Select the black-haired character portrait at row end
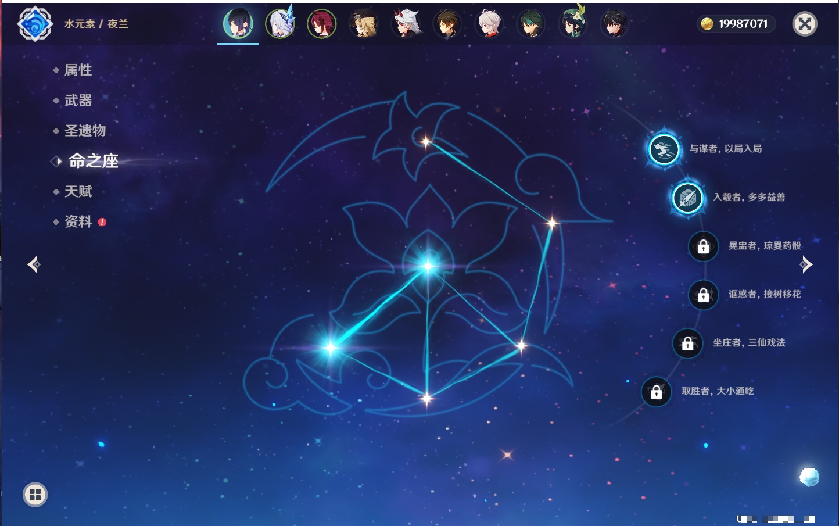This screenshot has width=839, height=526. pos(615,24)
